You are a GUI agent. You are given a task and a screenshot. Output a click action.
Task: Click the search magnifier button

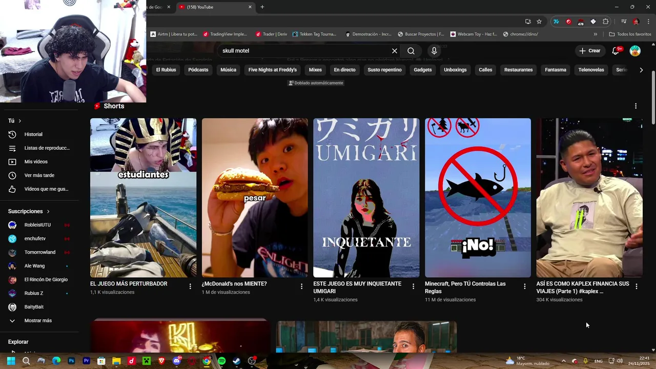[x=411, y=51]
